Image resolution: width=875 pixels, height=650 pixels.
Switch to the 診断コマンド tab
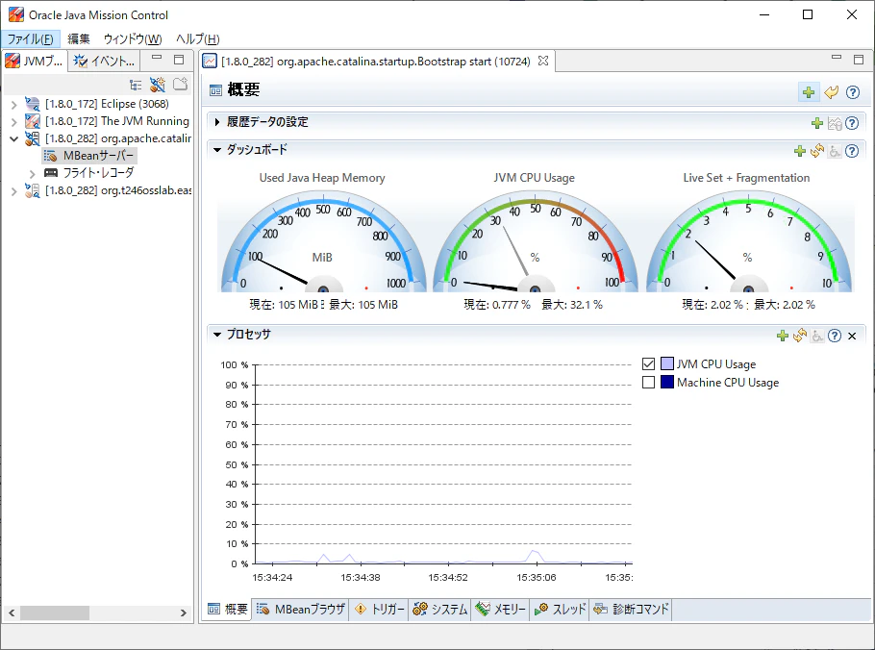tap(631, 610)
